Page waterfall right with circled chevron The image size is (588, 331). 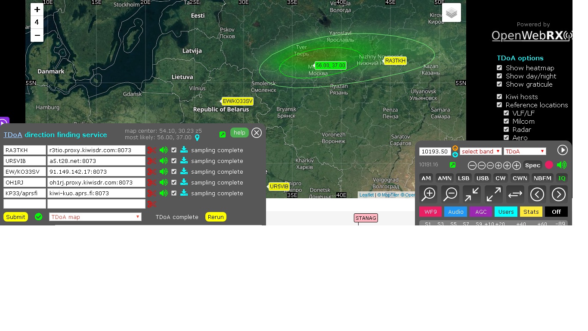(x=559, y=194)
